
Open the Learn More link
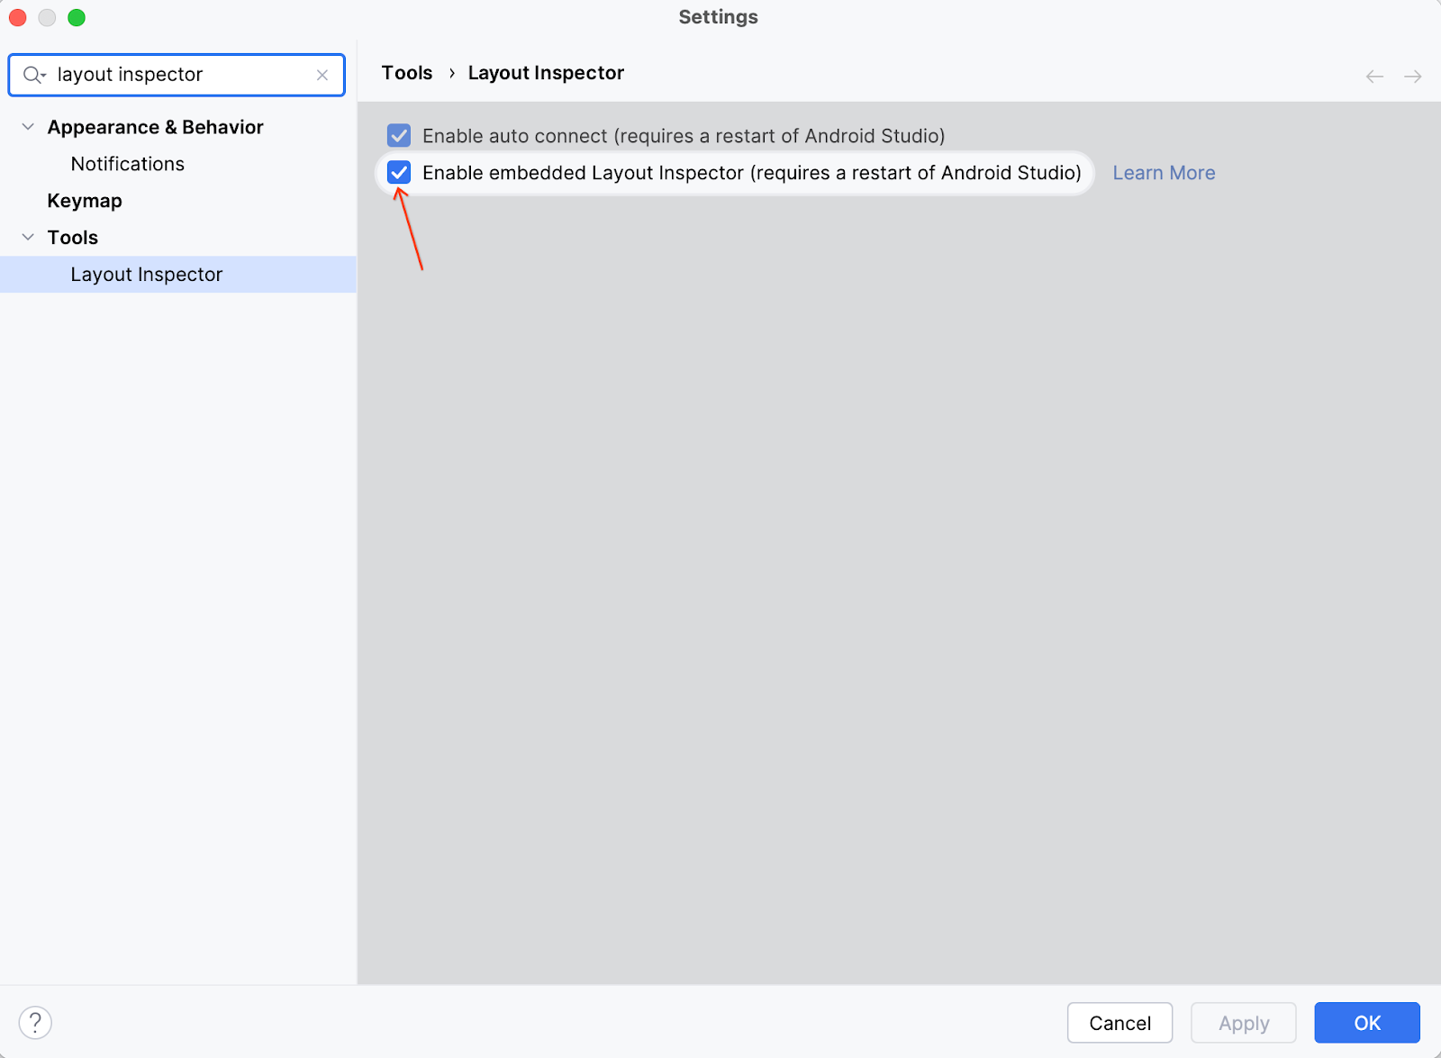1163,172
